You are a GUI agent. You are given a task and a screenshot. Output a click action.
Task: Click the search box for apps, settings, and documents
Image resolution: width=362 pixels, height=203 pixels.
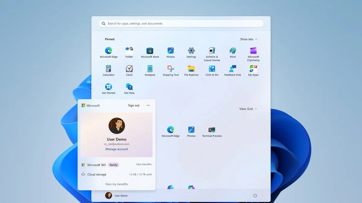(181, 23)
